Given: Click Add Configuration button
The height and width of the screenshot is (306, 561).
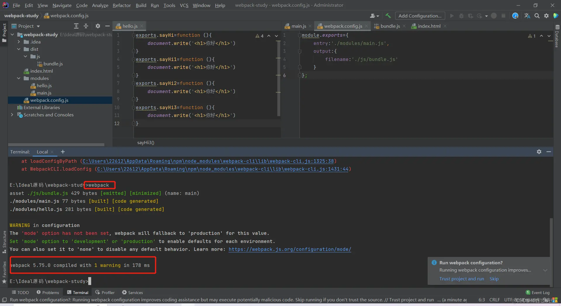Looking at the screenshot, I should point(420,16).
